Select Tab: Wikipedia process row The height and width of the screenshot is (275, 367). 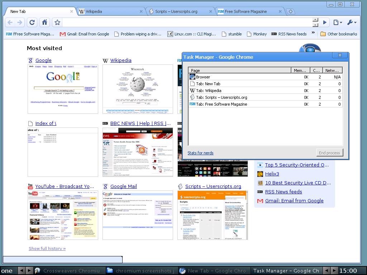click(x=266, y=91)
